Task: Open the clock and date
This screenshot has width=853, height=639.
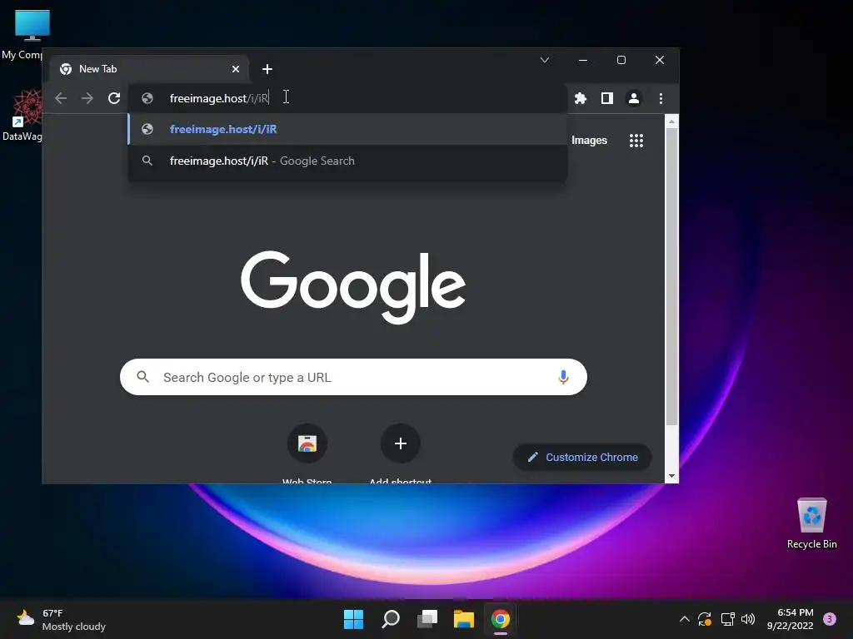Action: point(791,619)
